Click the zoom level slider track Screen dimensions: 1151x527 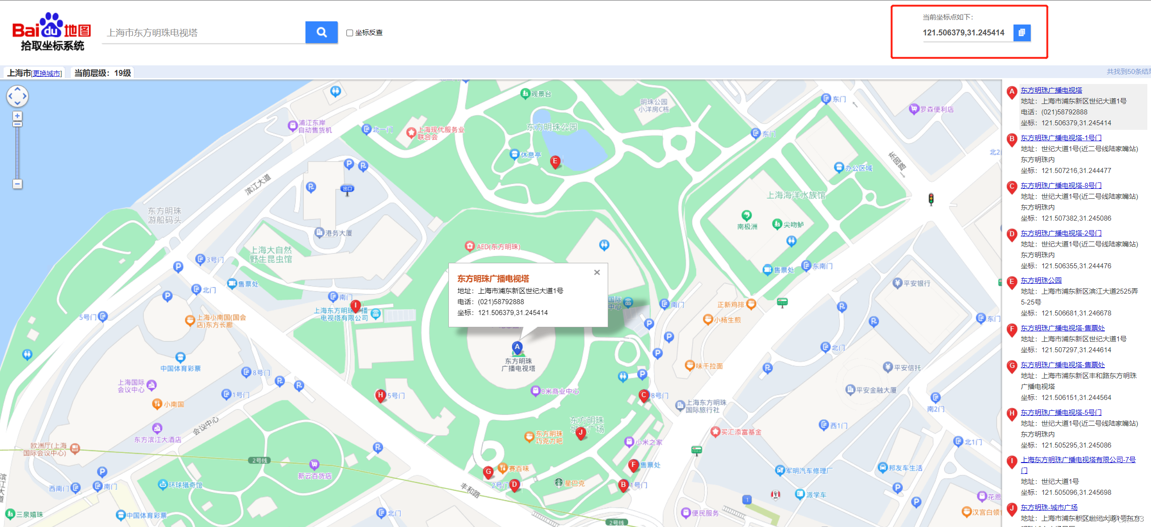click(x=17, y=152)
